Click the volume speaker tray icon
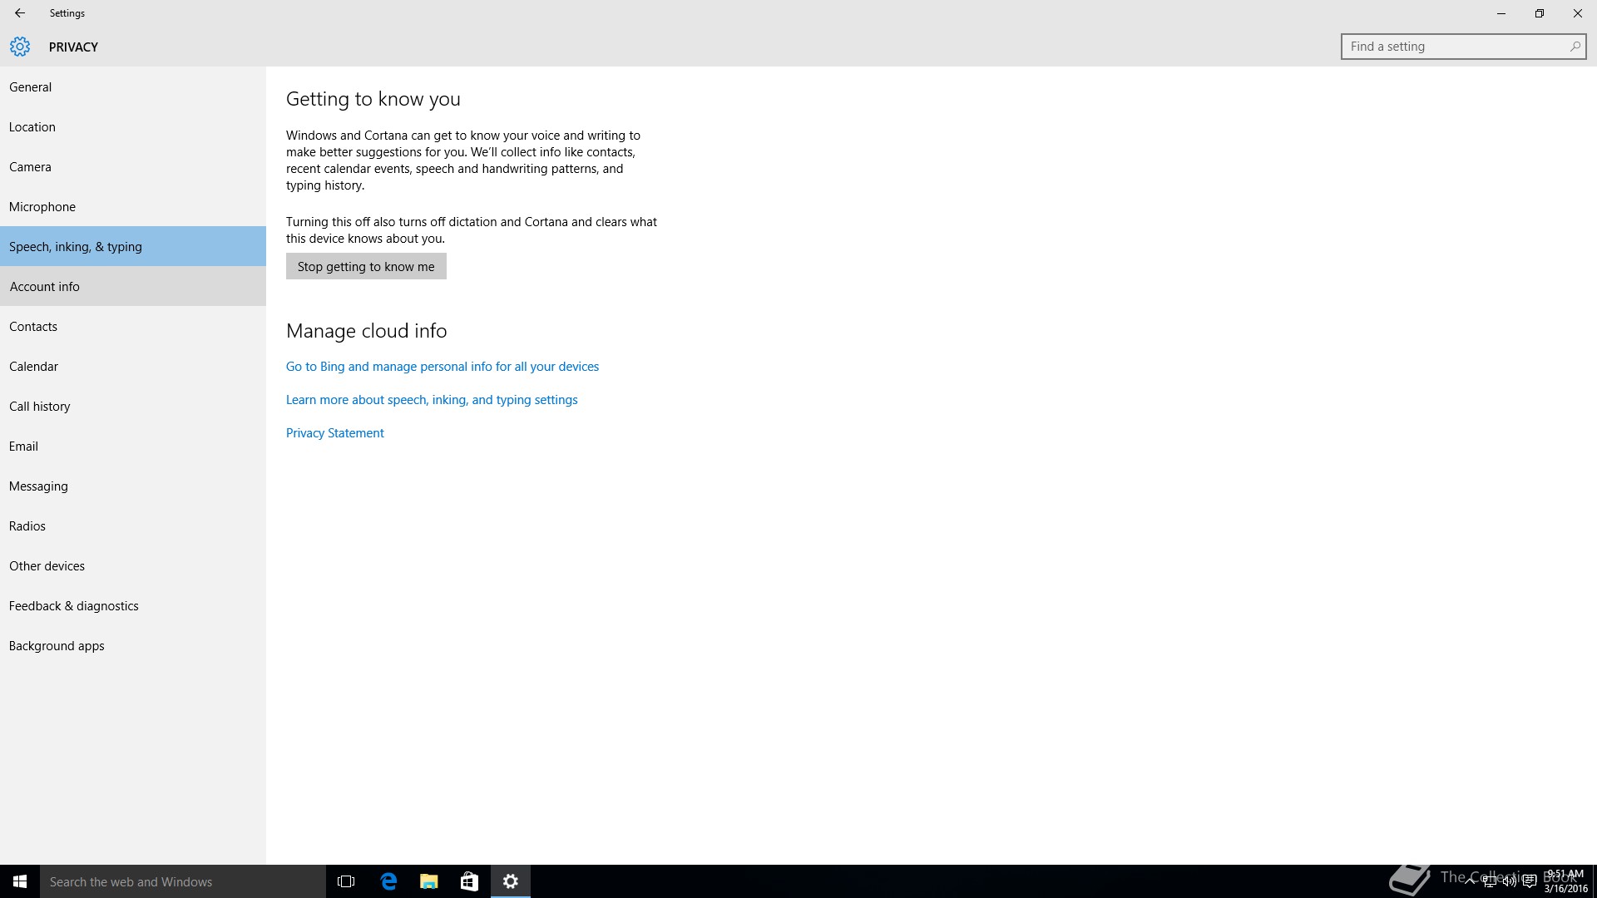1597x898 pixels. [1509, 881]
